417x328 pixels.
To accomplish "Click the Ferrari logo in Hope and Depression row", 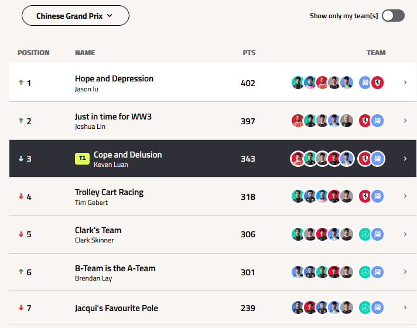I will click(x=378, y=83).
